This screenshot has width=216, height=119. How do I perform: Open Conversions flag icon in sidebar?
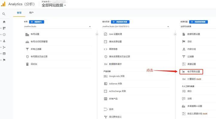coord(4,60)
